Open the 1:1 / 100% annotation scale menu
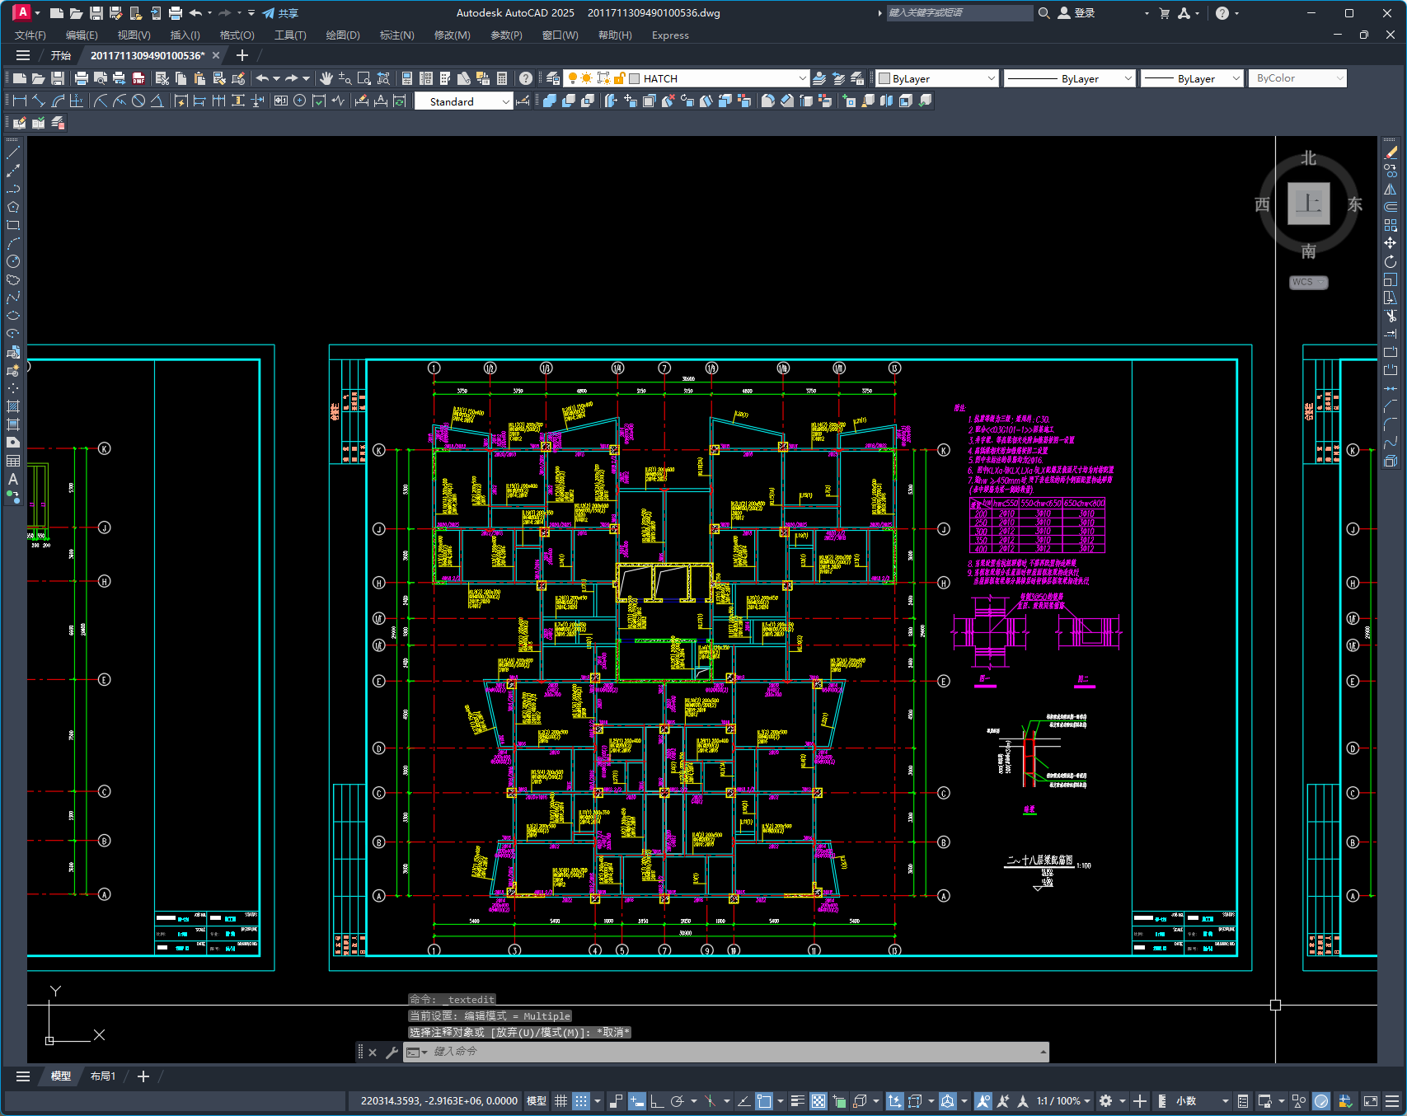The height and width of the screenshot is (1116, 1407). (x=1063, y=1101)
